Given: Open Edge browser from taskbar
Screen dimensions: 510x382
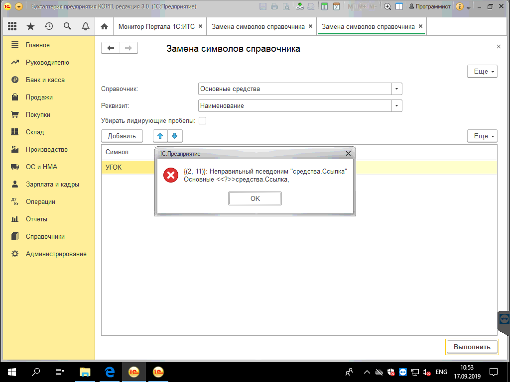Looking at the screenshot, I should tap(110, 372).
